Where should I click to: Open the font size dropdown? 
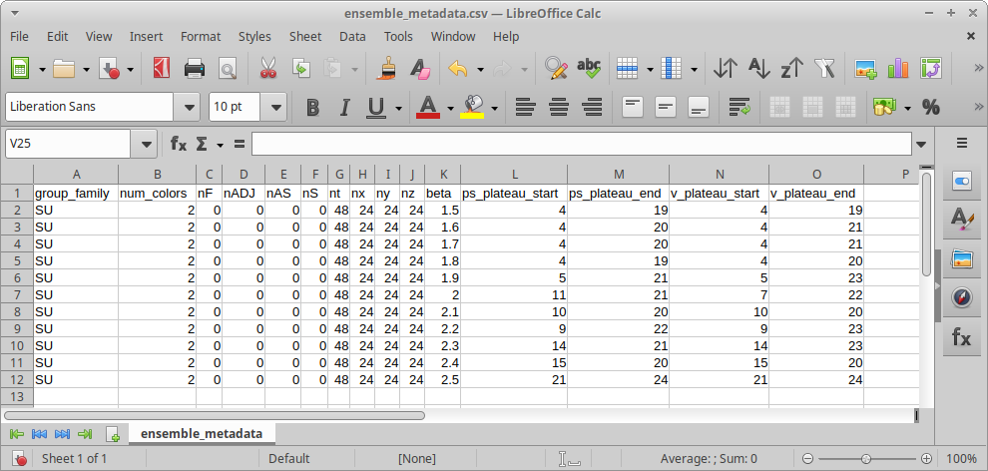[274, 107]
